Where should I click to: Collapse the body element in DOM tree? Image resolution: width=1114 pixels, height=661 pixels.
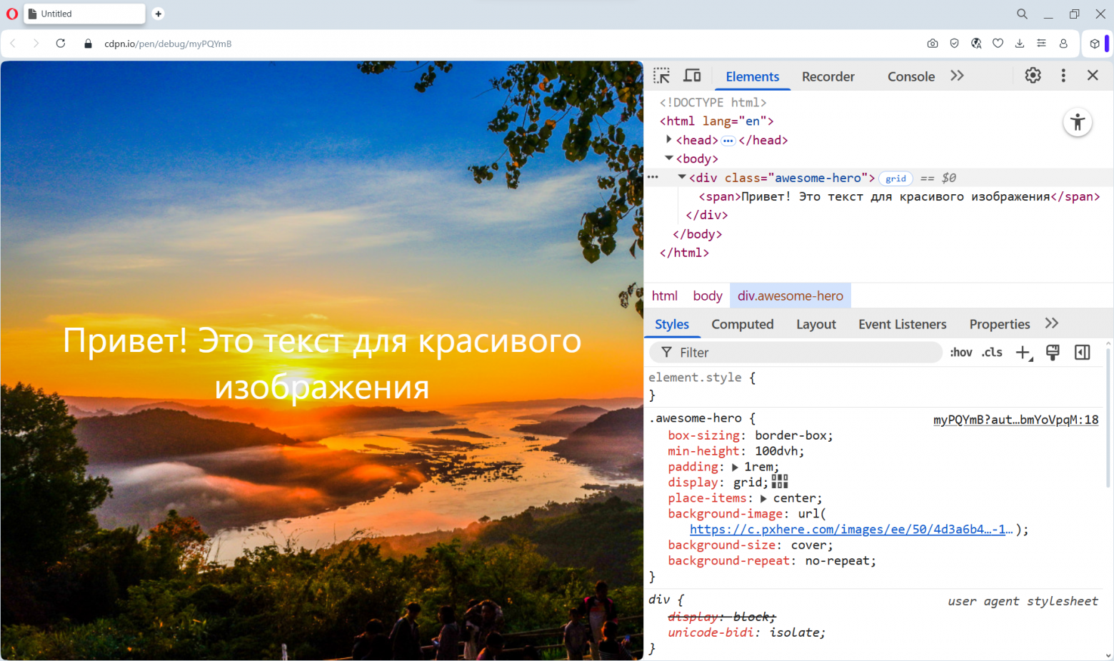click(669, 158)
